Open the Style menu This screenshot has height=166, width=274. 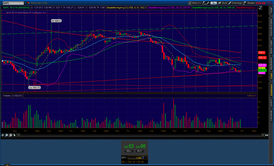223,3
